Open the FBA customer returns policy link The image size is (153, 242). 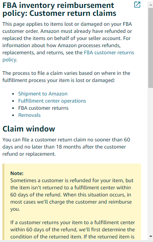pos(68,56)
